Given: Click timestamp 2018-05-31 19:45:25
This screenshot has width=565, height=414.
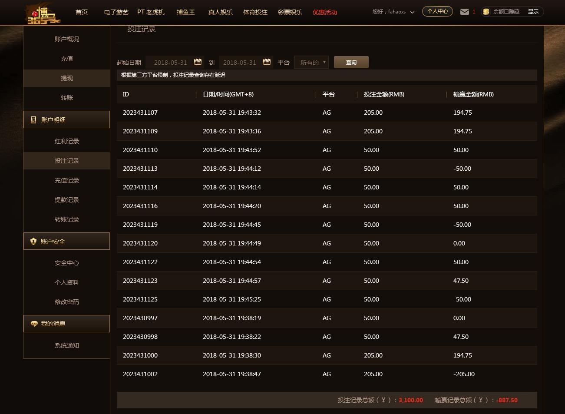Looking at the screenshot, I should pyautogui.click(x=232, y=299).
